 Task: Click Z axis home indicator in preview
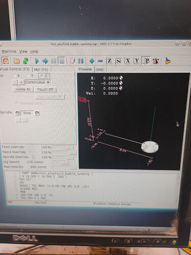click(x=121, y=88)
